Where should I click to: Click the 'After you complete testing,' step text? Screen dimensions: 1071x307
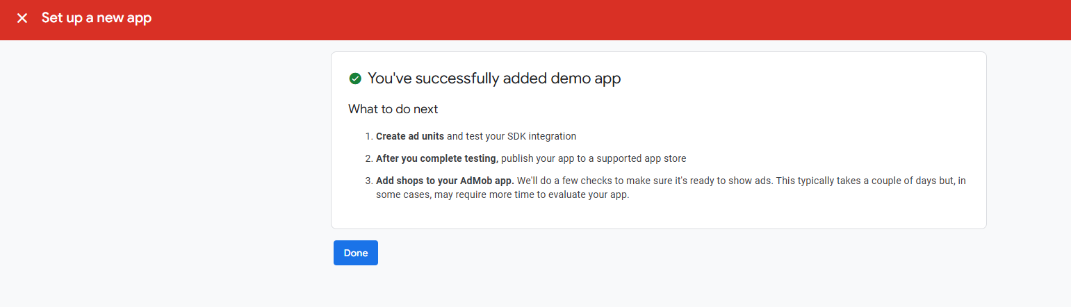437,158
